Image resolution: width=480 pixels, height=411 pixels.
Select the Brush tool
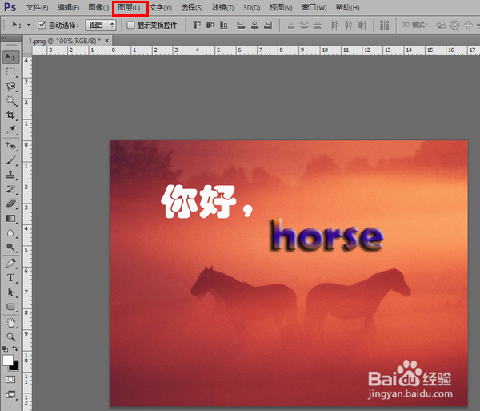[10, 160]
